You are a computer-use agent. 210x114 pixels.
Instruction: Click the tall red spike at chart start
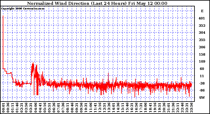click(x=3, y=42)
